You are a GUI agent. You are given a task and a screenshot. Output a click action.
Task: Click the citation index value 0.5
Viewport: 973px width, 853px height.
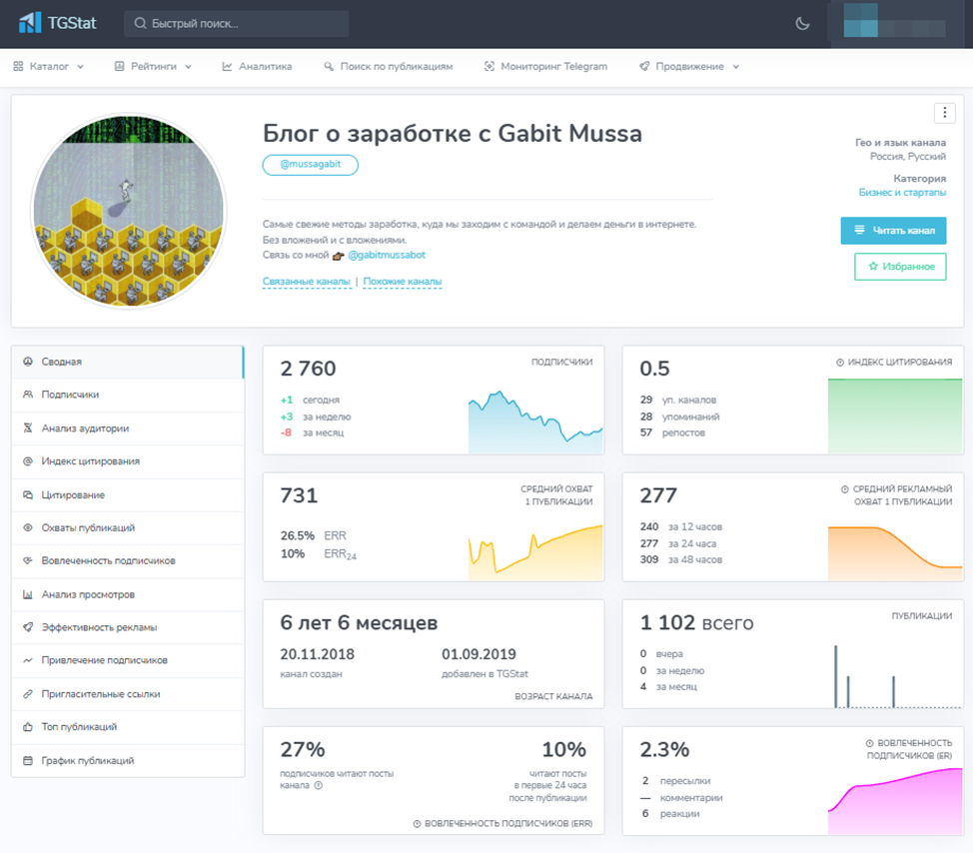[654, 369]
